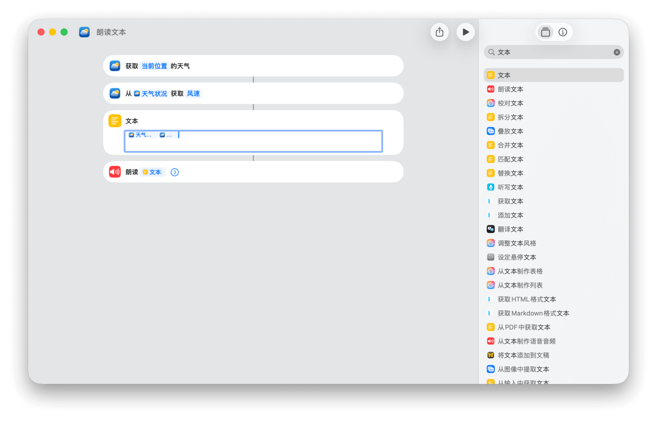Click the 文本 variable in 朗读 action

tap(152, 172)
